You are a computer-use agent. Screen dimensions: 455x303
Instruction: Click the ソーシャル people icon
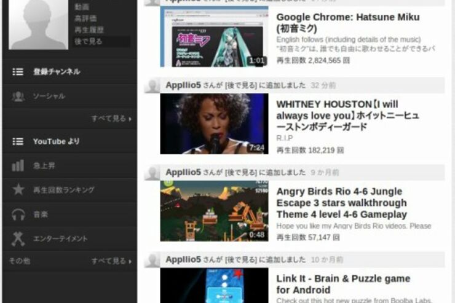tap(18, 96)
